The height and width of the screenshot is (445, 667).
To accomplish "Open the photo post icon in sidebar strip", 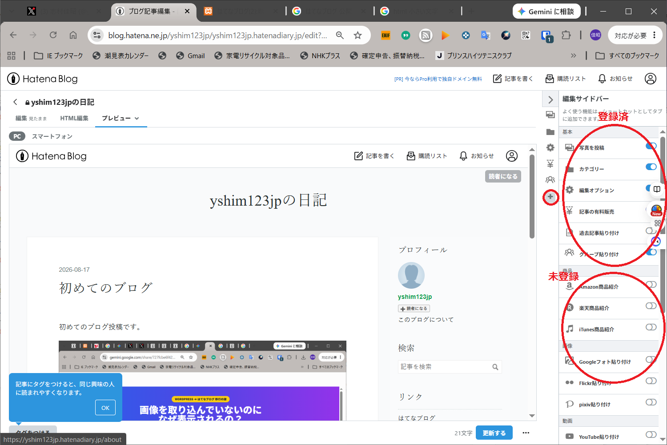I will 550,115.
